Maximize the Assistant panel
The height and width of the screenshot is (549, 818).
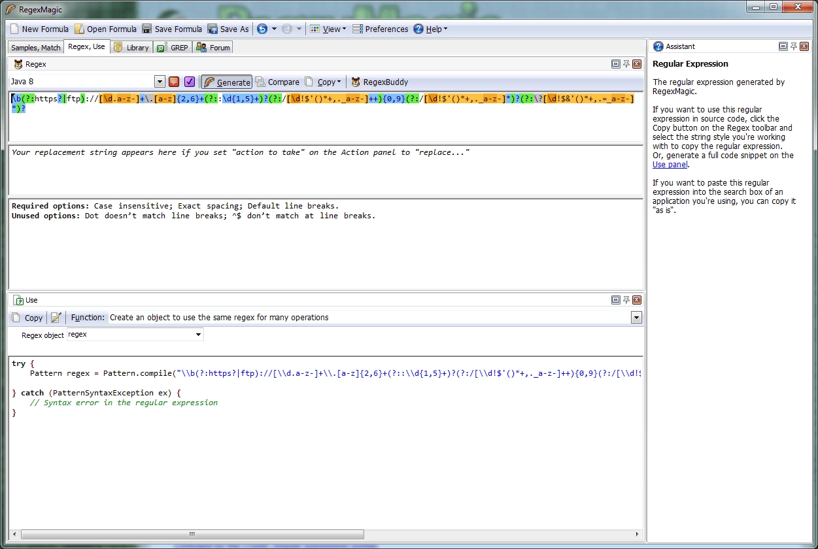point(783,46)
